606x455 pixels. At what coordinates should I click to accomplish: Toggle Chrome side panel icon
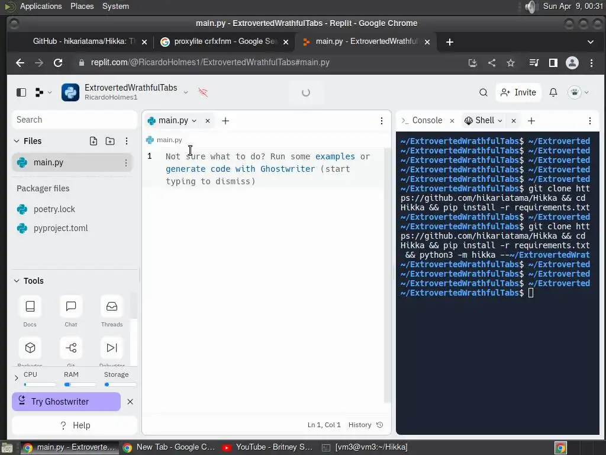[553, 63]
